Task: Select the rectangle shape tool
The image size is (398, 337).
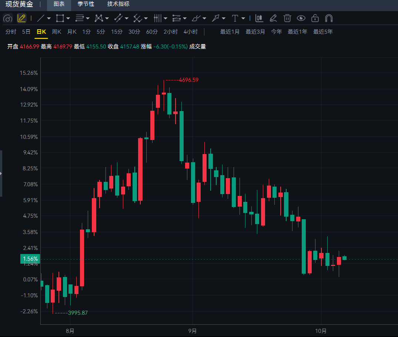Action: coord(60,18)
